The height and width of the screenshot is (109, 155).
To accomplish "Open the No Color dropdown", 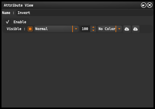I will coord(110,29).
